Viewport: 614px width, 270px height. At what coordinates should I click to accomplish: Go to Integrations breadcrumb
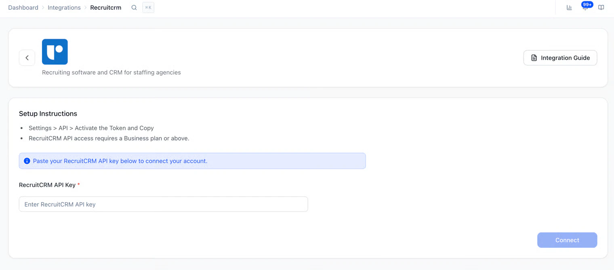click(x=64, y=8)
